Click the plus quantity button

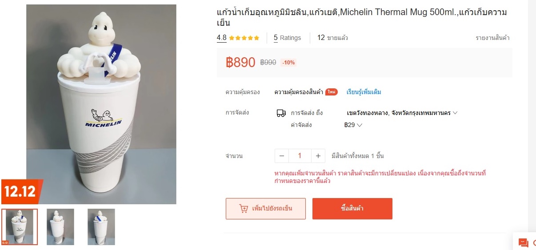click(x=318, y=156)
